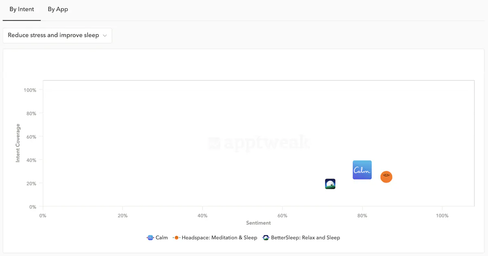Click the 20% label on Sentiment axis

(x=122, y=216)
